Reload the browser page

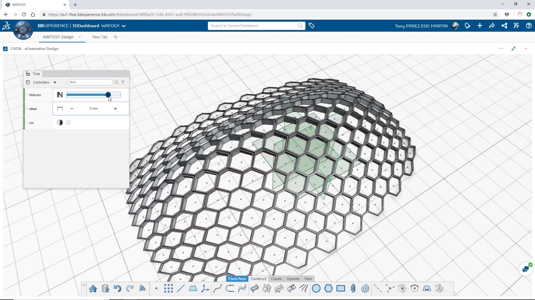[24, 14]
